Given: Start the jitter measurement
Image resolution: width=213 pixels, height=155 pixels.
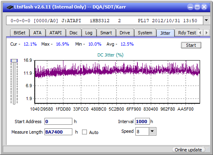Looking at the screenshot, I should click(x=191, y=45).
